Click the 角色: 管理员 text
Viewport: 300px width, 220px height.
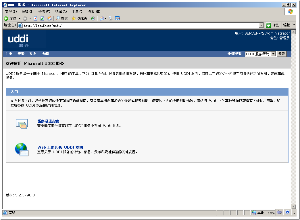point(280,38)
